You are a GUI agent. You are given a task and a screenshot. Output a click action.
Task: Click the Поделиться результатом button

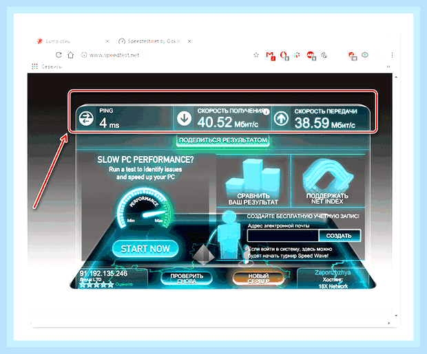coord(222,140)
